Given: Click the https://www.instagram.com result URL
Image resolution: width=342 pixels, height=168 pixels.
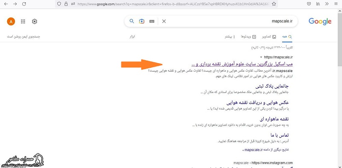Looking at the screenshot, I should [272, 163].
